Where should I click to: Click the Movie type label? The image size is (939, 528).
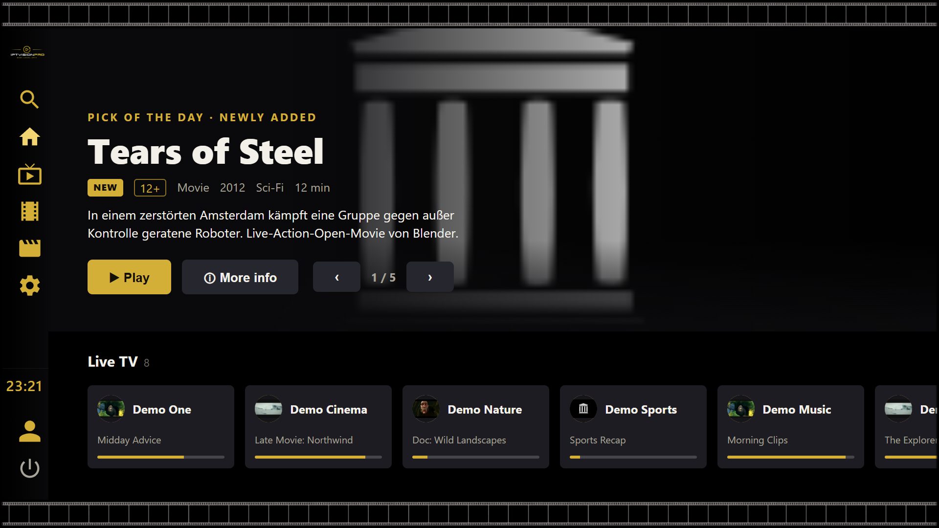(x=193, y=188)
